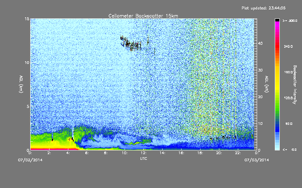The height and width of the screenshot is (188, 302).
Task: Pick the black top segment of colorbar
Action: coord(277,20)
